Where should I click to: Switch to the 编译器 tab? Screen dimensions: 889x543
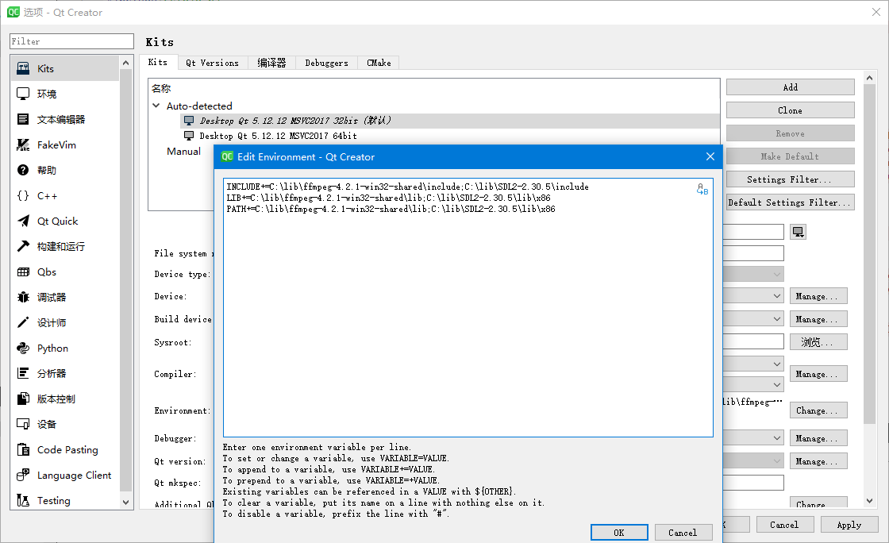[271, 63]
